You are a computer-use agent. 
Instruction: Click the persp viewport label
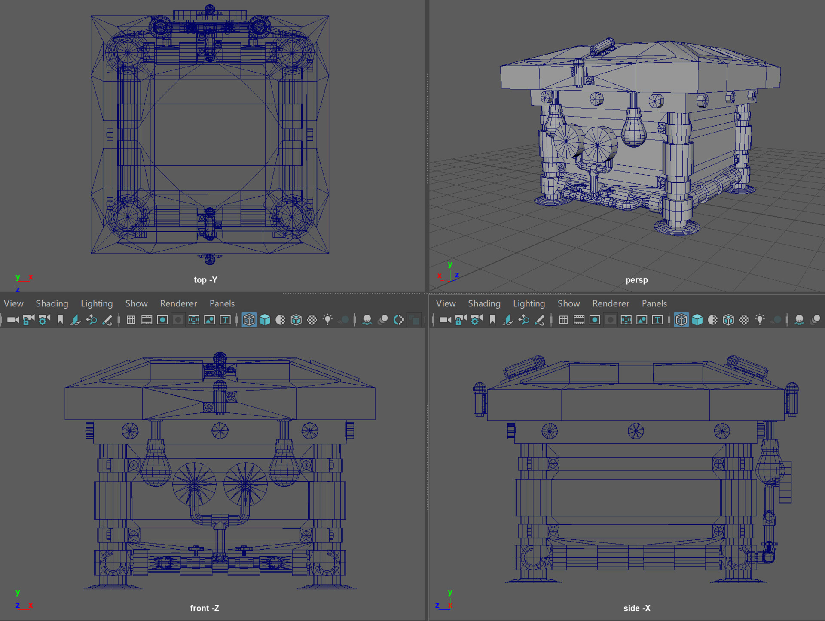pos(636,280)
